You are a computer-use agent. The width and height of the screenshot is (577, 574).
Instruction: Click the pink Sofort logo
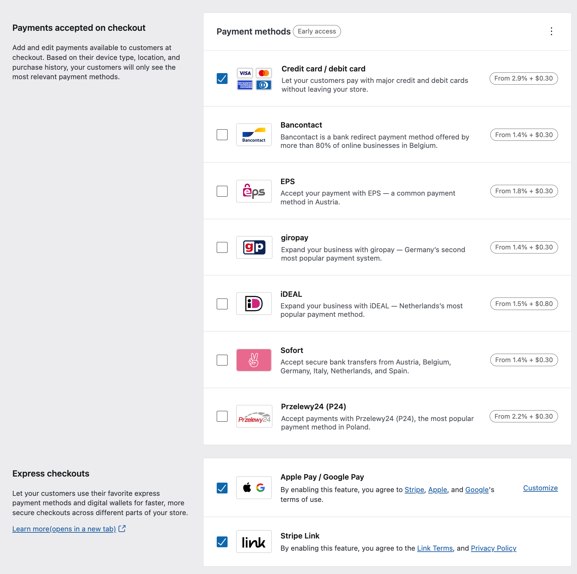(x=254, y=360)
